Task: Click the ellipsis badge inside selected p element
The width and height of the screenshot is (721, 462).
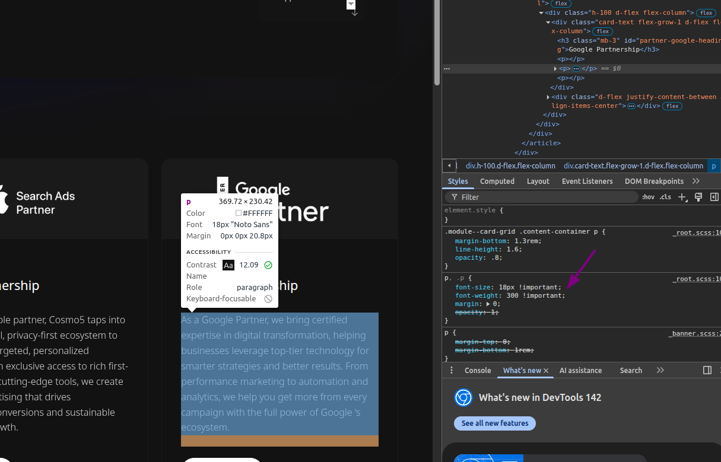Action: coord(576,69)
